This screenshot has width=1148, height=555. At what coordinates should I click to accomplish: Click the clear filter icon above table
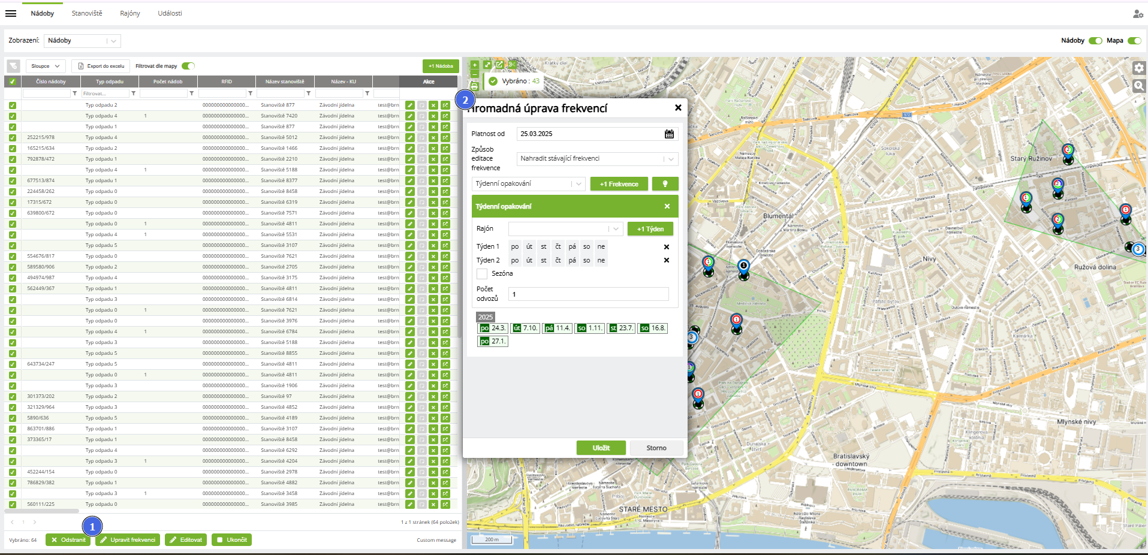13,66
